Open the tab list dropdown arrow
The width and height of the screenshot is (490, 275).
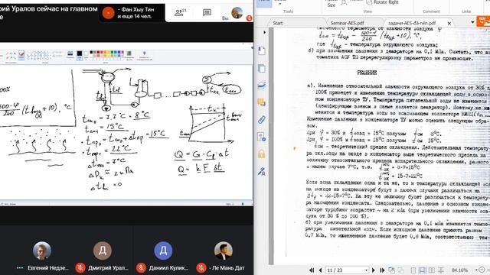[472, 22]
